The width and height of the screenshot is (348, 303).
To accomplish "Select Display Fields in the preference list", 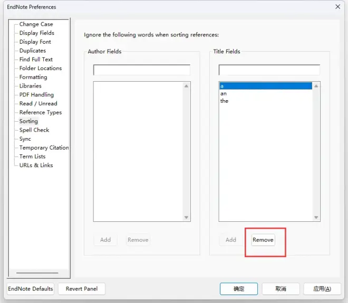I will point(36,33).
